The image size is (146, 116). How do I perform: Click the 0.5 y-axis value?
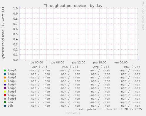pos(16,34)
